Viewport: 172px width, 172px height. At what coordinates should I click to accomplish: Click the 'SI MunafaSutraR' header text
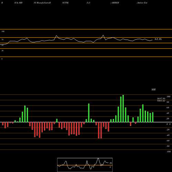pos(42,3)
